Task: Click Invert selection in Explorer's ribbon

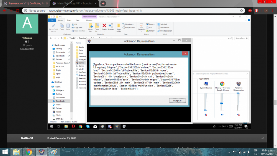Action: [165, 31]
